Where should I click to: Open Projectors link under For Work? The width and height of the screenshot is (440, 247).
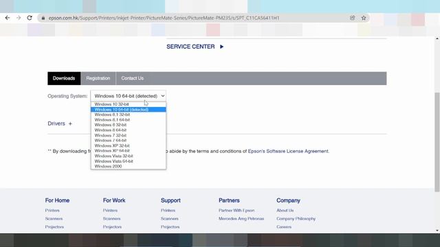point(112,227)
